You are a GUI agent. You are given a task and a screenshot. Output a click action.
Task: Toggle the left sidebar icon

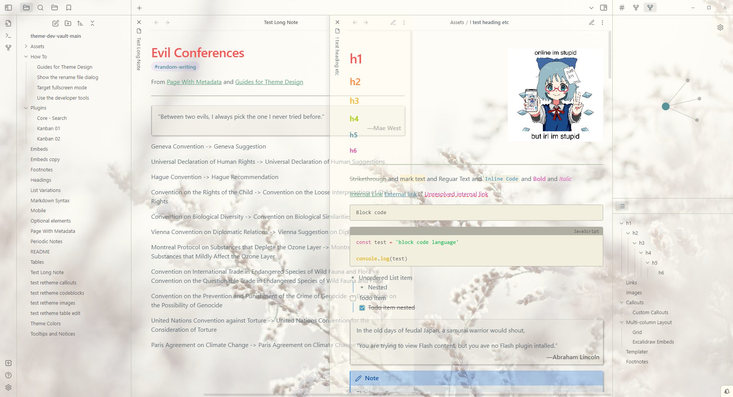click(8, 8)
